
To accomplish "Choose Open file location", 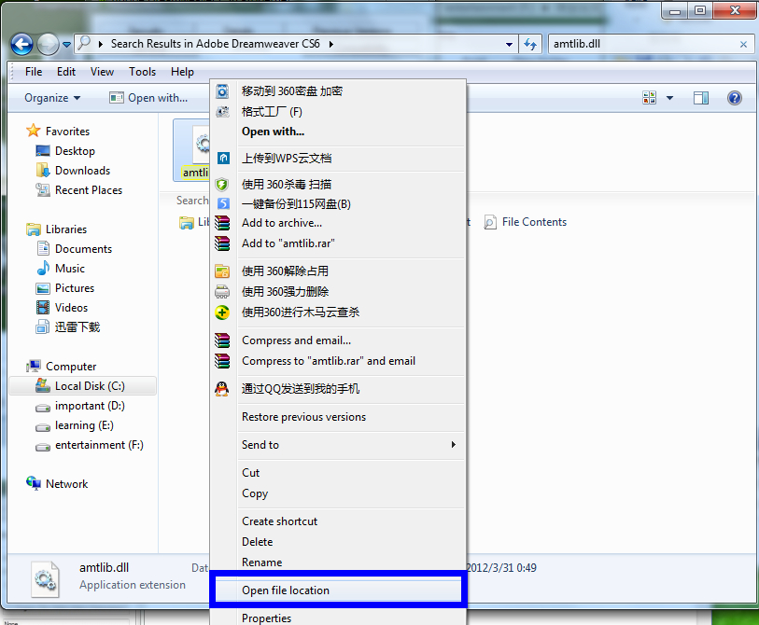I will 338,590.
